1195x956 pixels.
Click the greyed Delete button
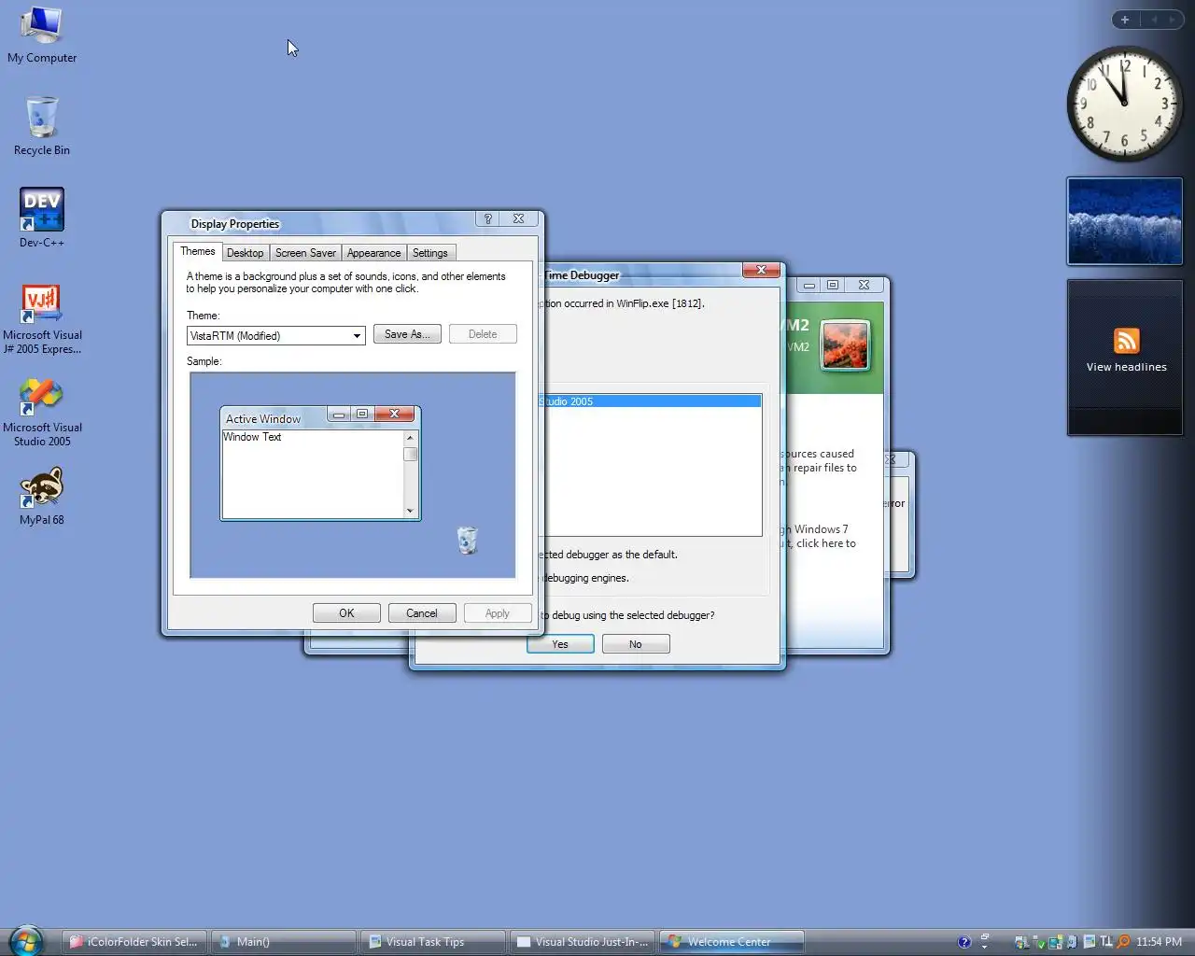coord(483,334)
